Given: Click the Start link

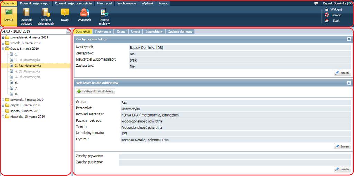Looking at the screenshot, I should point(336,20).
